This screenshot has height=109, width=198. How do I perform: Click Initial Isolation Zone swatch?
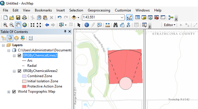point(24,81)
